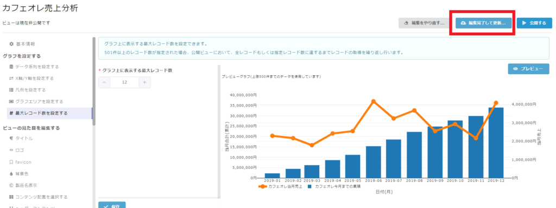
Task: Toggle カフェオレ今月までの累積 legend series
Action: pyautogui.click(x=335, y=186)
